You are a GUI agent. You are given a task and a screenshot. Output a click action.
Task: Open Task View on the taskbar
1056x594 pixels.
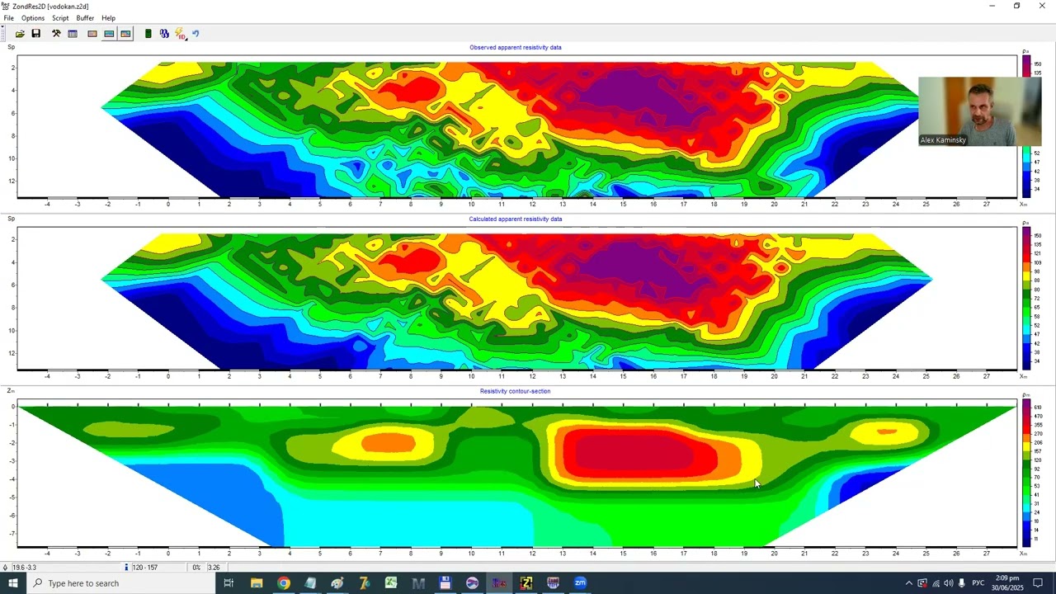229,583
